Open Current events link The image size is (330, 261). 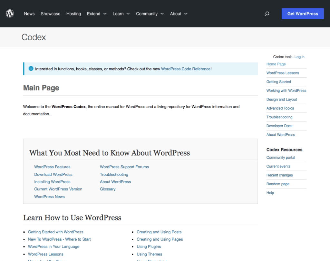[x=278, y=166]
